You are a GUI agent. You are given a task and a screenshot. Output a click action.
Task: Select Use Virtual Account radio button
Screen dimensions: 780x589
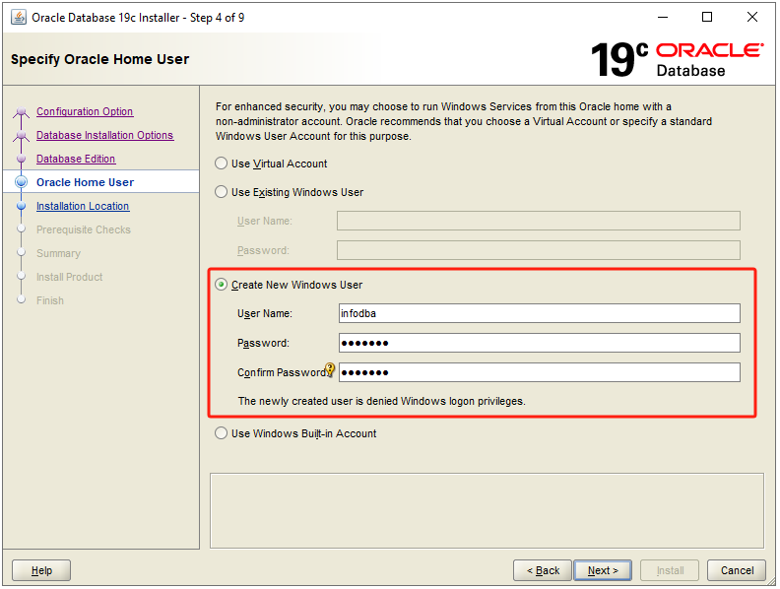pos(221,164)
